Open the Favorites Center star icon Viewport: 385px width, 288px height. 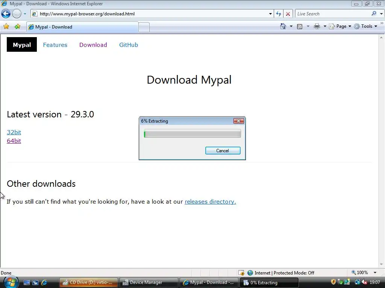coord(6,27)
